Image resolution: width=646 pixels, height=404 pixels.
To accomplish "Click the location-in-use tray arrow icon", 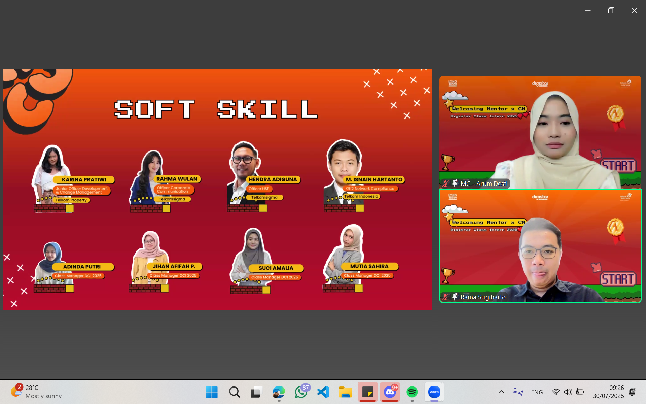I will pyautogui.click(x=521, y=393).
